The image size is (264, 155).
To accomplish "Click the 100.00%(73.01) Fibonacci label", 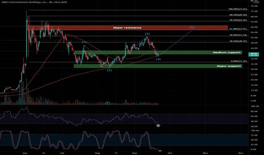I will click(x=237, y=9).
